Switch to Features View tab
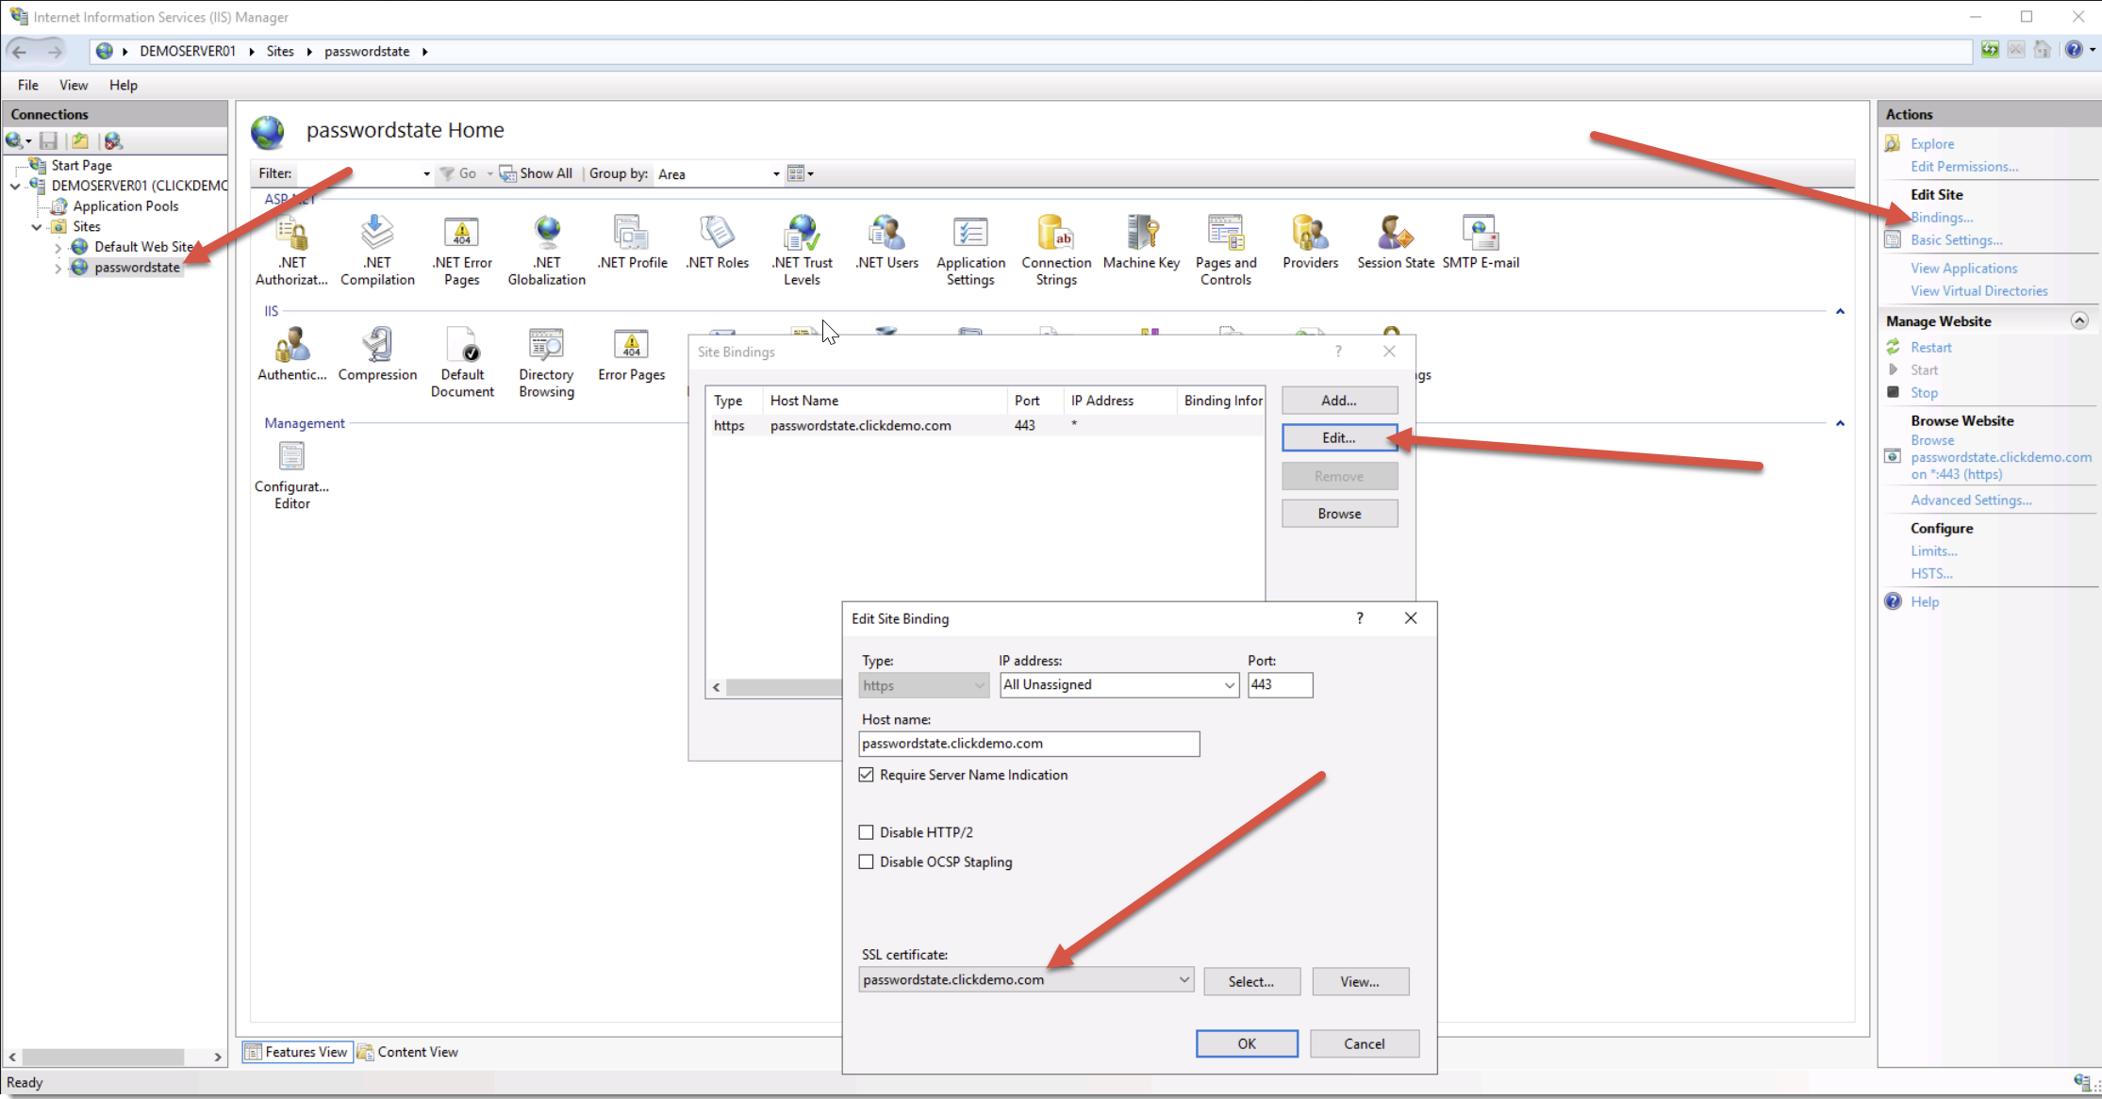This screenshot has width=2102, height=1099. pyautogui.click(x=297, y=1052)
